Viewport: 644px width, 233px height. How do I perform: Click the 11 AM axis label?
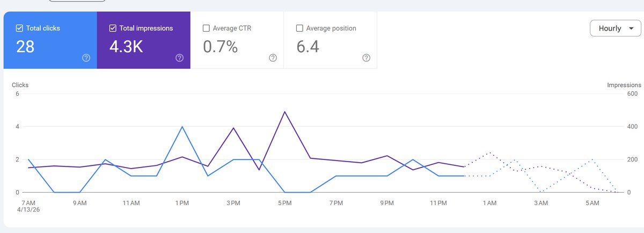(x=130, y=203)
